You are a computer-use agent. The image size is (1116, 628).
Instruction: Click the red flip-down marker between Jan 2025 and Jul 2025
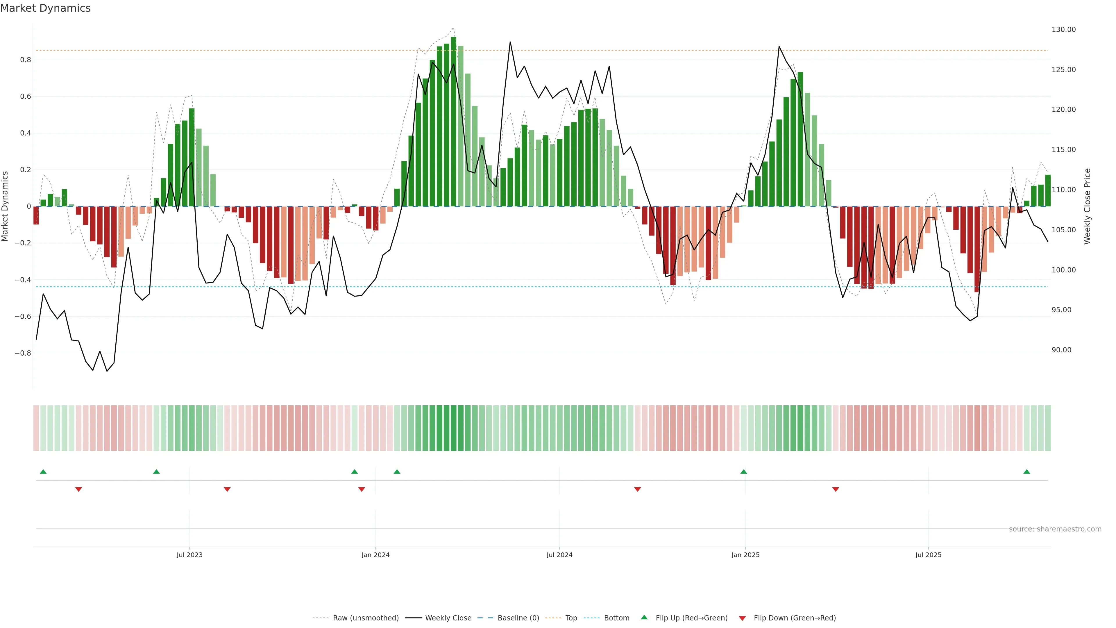(836, 489)
